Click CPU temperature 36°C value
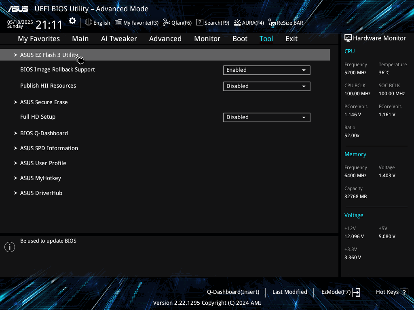 coord(384,73)
